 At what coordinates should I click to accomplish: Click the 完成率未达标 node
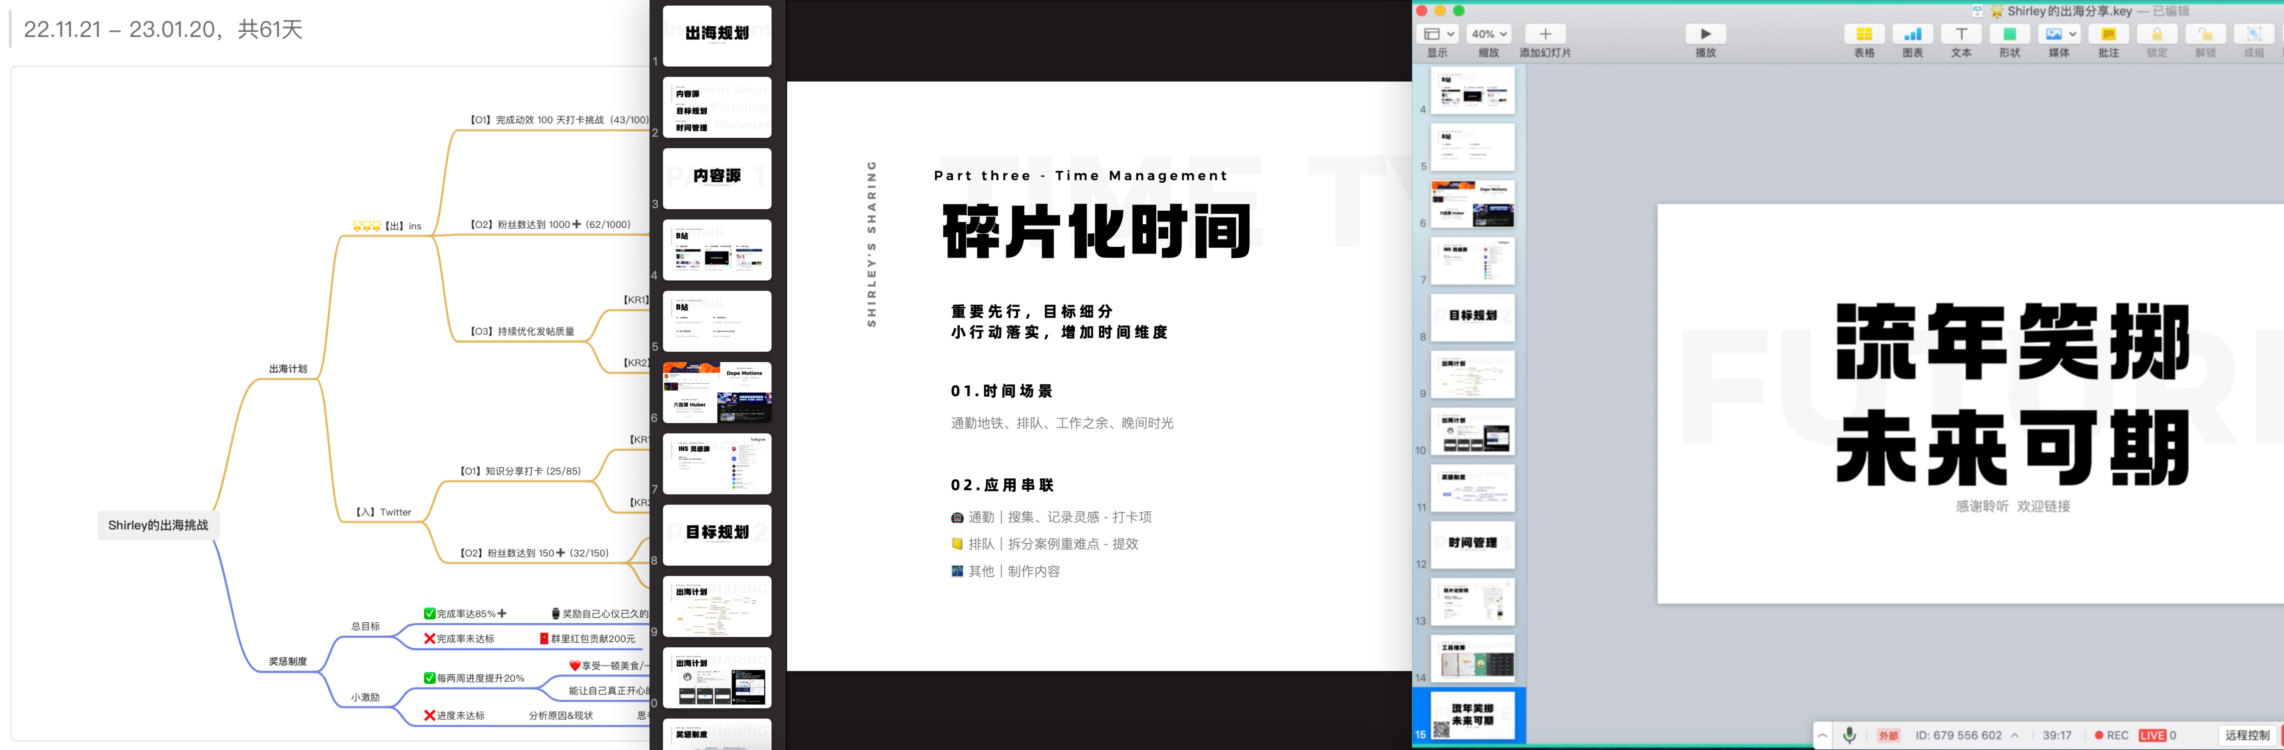click(459, 639)
